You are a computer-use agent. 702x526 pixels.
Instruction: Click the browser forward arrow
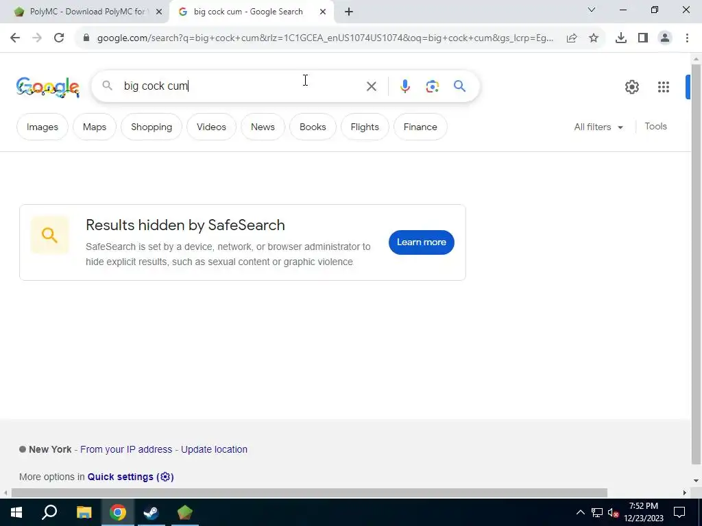coord(37,38)
